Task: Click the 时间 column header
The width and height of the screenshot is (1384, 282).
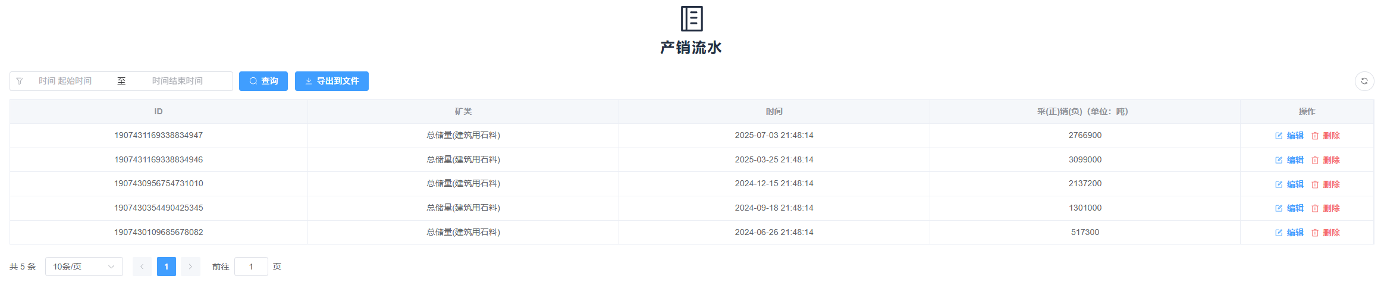Action: coord(774,111)
